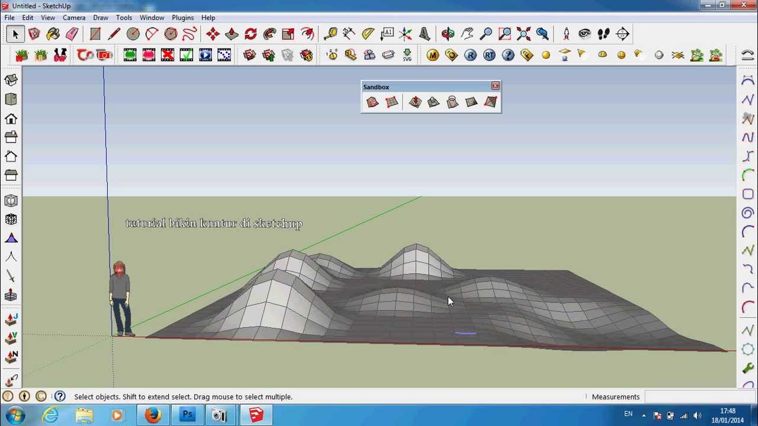Click the round gold M plugin button
Viewport: 758px width, 426px height.
[433, 56]
